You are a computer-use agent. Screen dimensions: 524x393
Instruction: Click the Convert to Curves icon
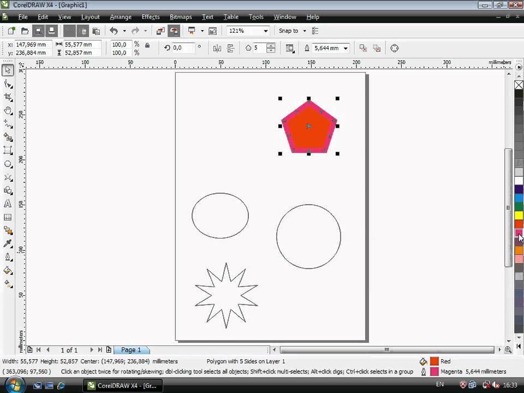coord(394,48)
